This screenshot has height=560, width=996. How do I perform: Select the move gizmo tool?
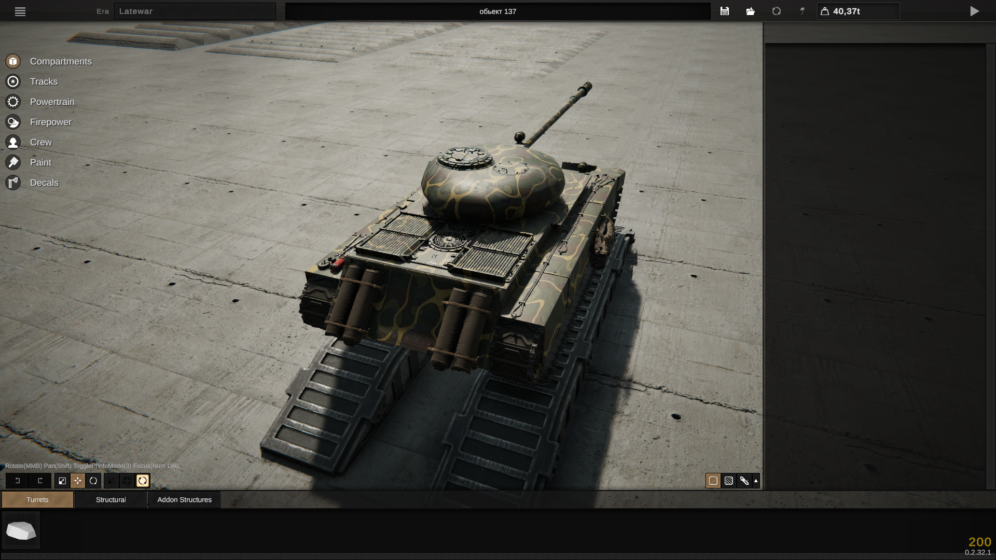[78, 481]
